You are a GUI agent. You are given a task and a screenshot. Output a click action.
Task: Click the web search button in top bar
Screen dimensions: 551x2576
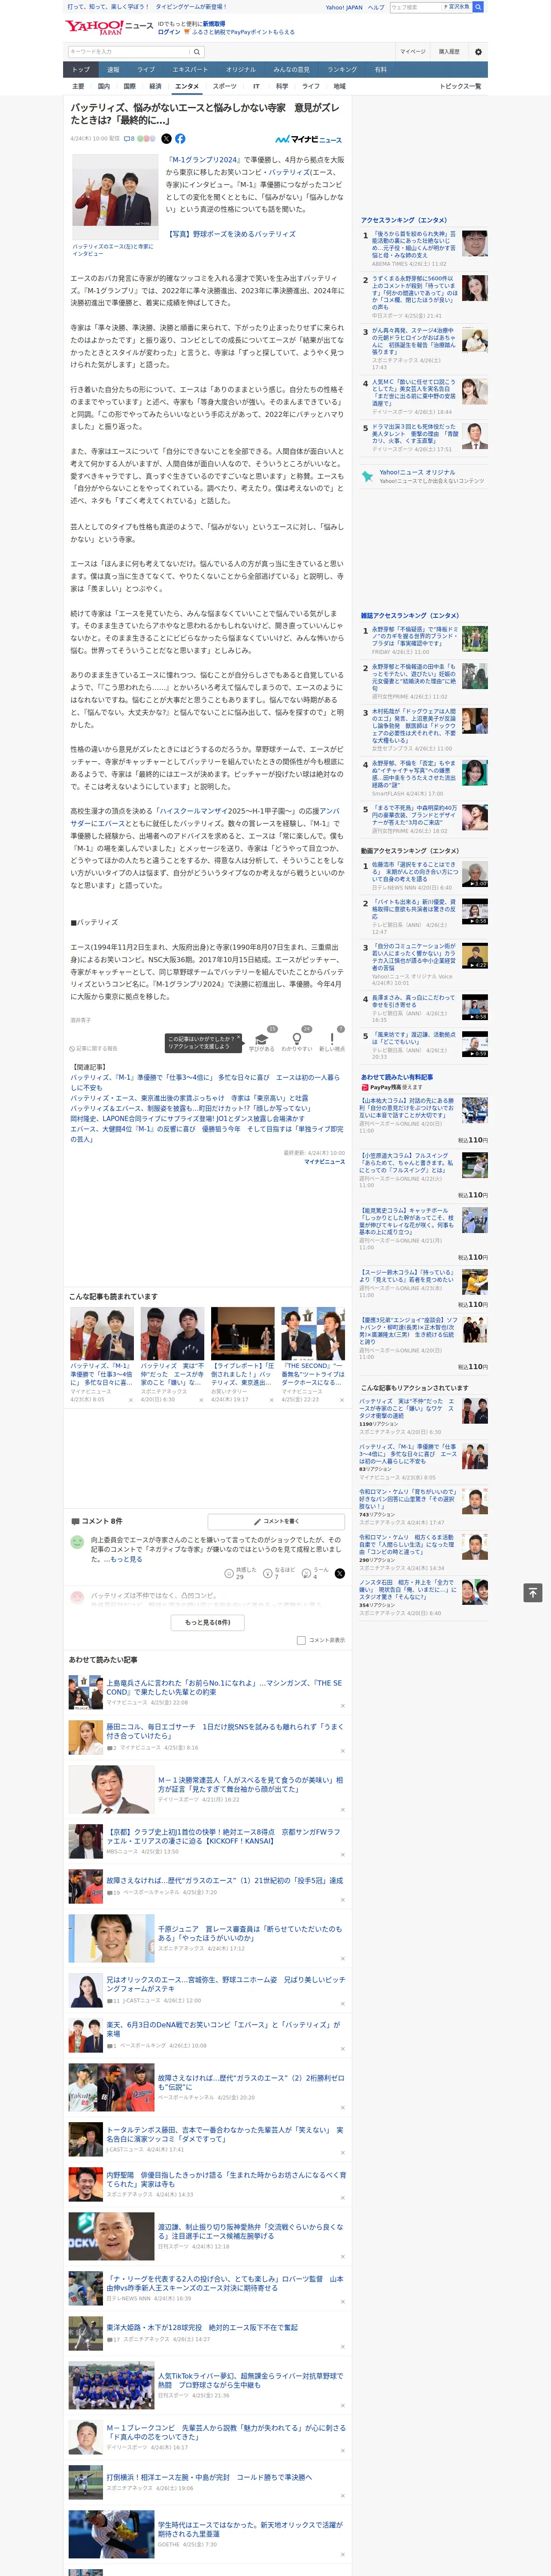478,7
